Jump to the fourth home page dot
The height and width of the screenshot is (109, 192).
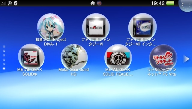click(4, 60)
